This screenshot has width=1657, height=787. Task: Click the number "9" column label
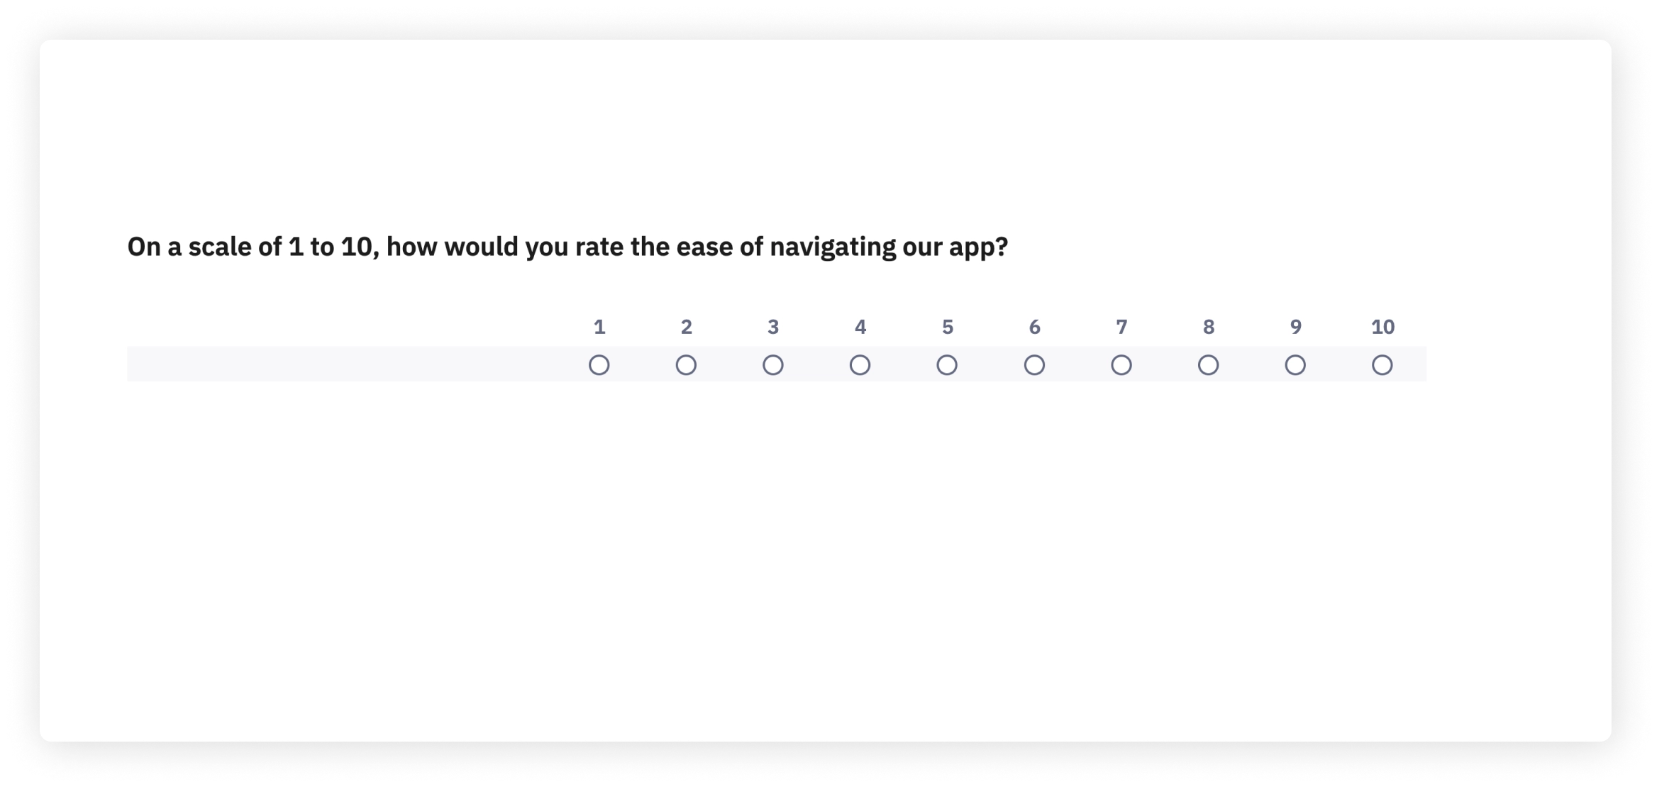1295,327
